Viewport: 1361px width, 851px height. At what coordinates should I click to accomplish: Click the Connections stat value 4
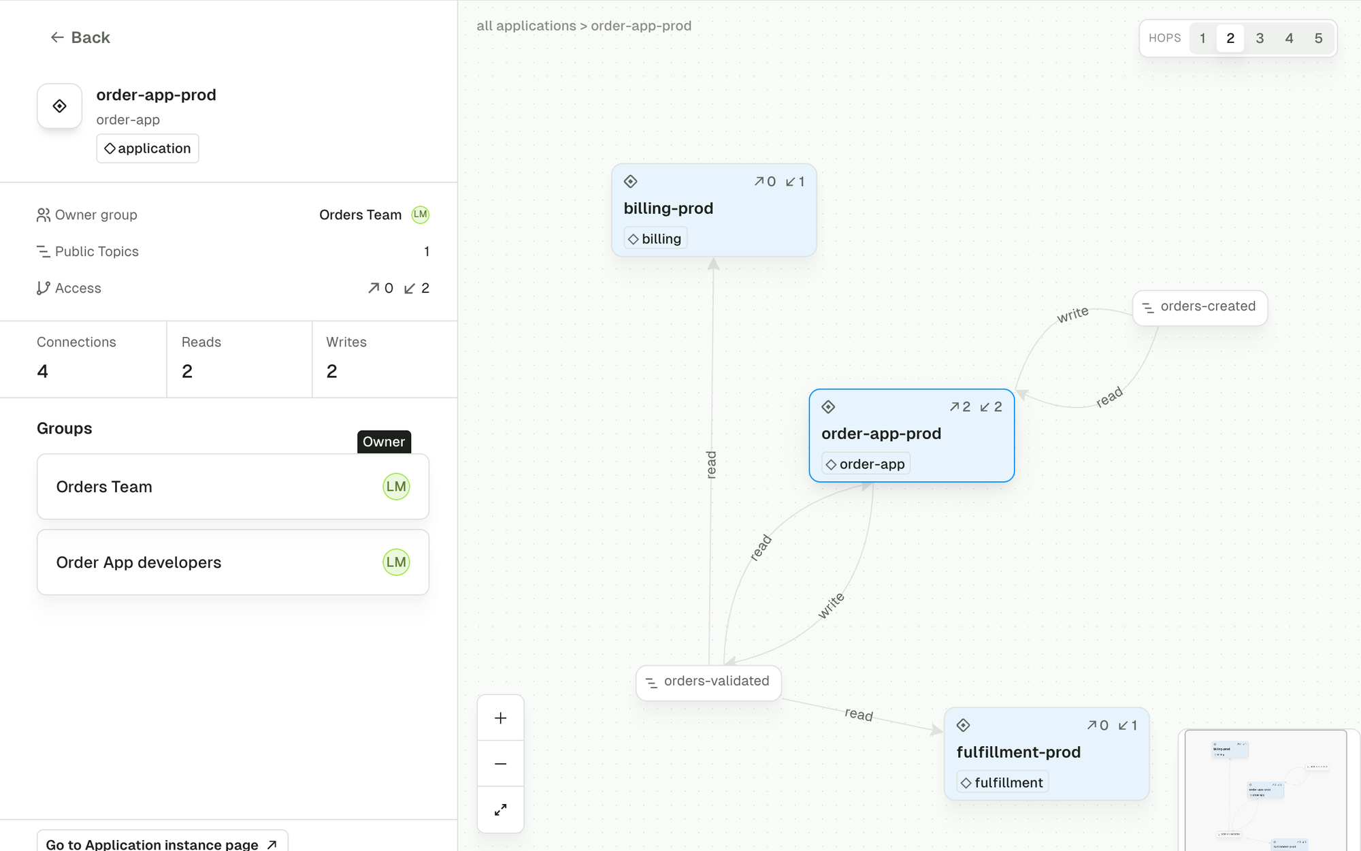tap(42, 372)
